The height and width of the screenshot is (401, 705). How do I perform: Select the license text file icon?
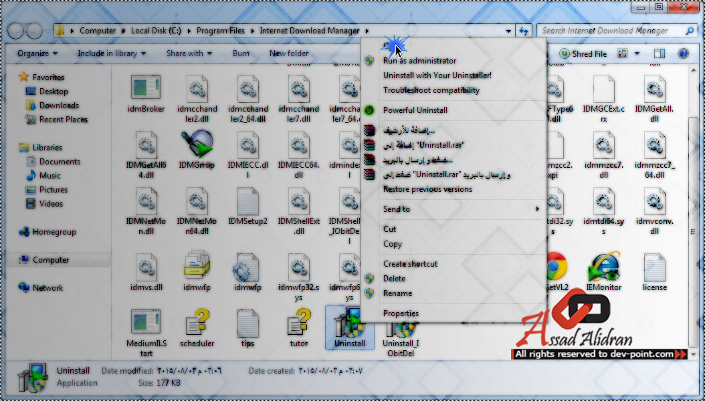tap(654, 267)
